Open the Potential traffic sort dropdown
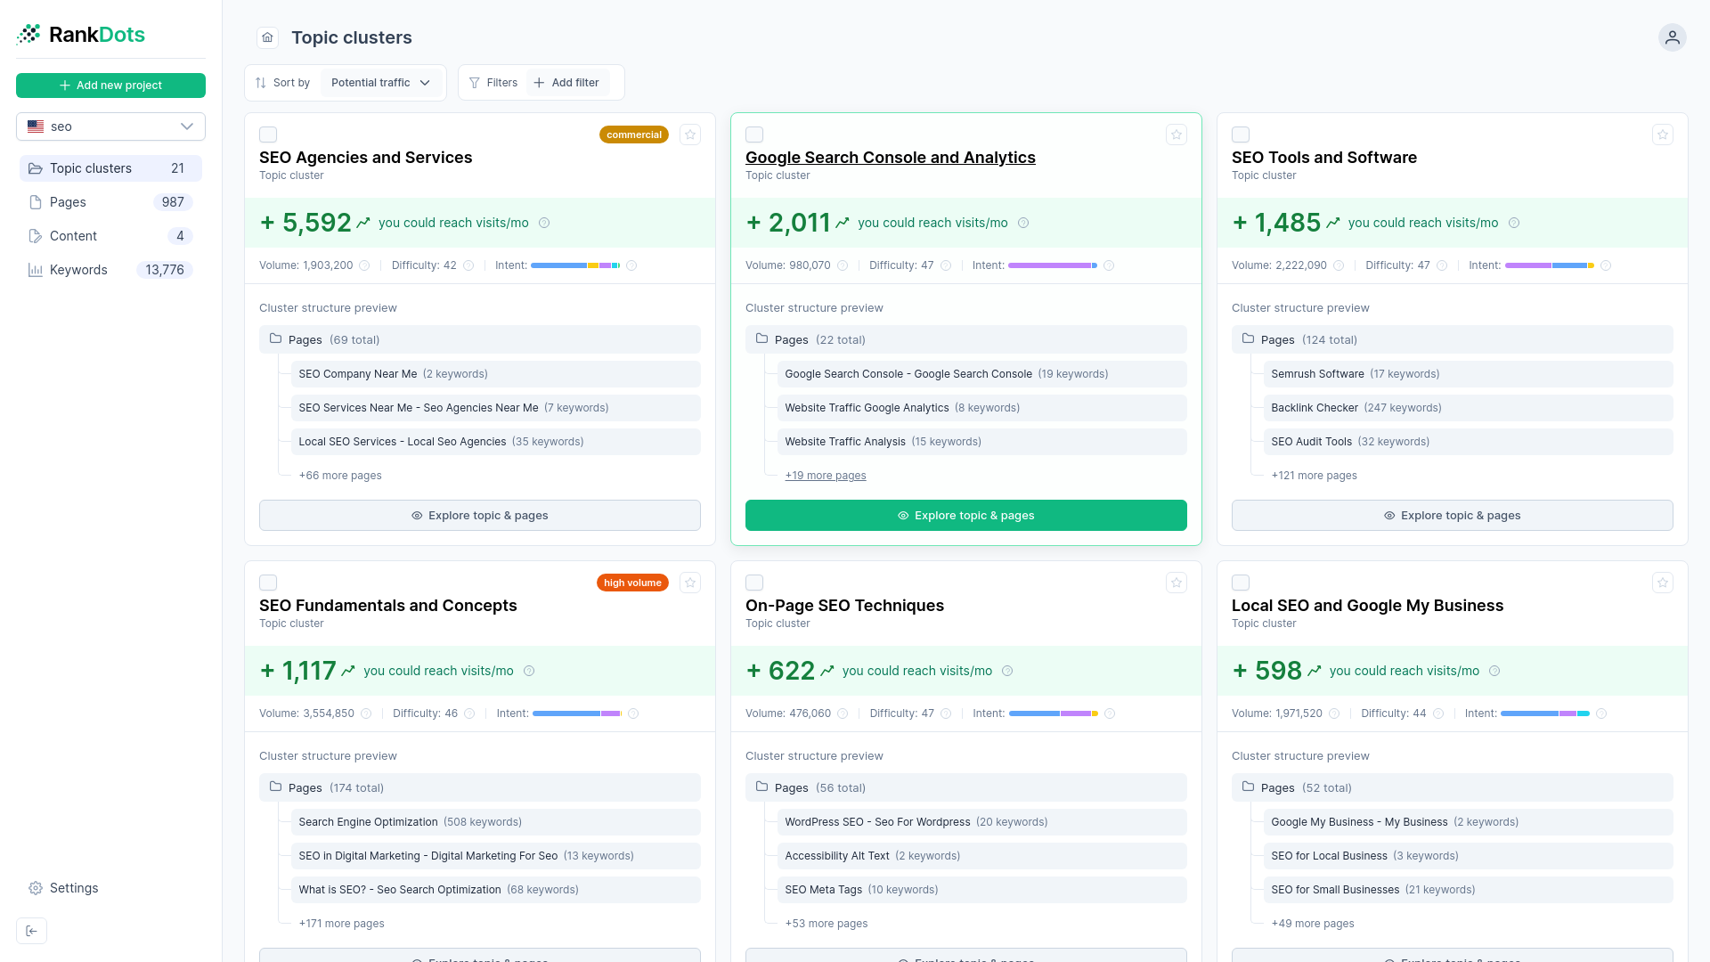This screenshot has height=962, width=1710. point(381,83)
